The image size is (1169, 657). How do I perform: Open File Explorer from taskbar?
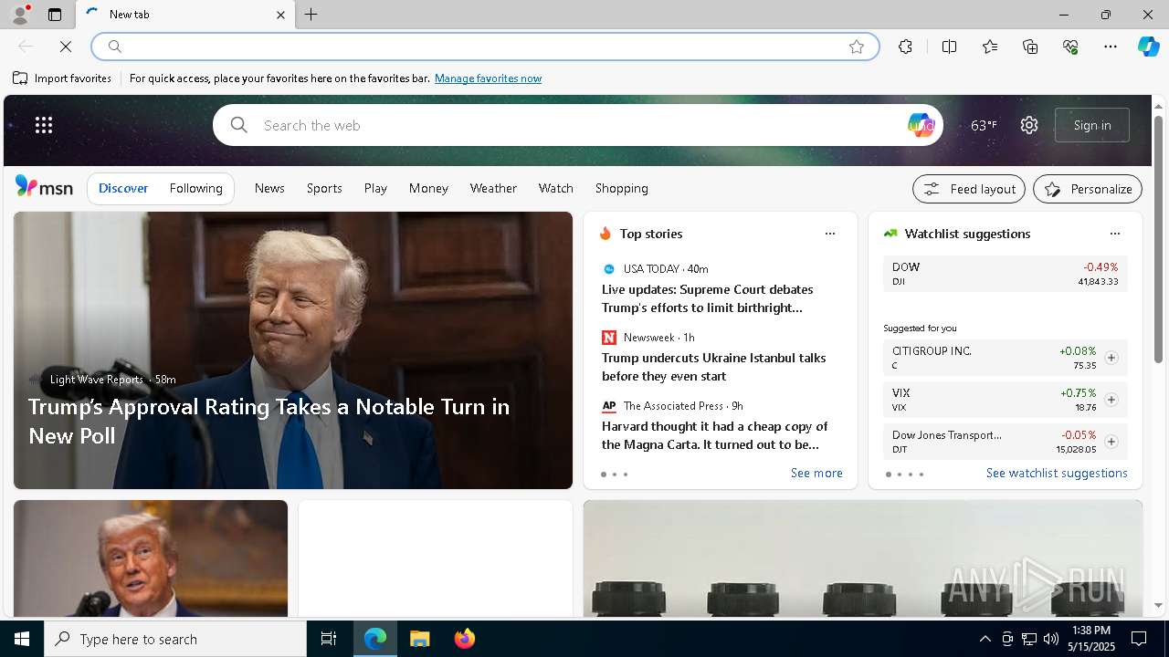[420, 639]
